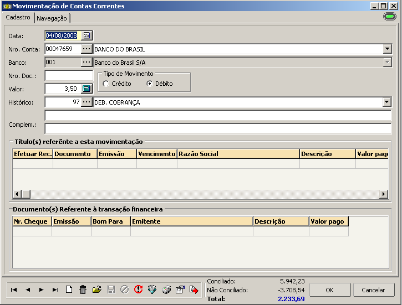
Task: Click the titles grid Emissão header
Action: click(x=117, y=154)
